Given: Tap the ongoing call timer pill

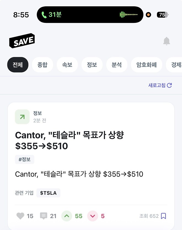Looking at the screenshot, I should [x=90, y=14].
